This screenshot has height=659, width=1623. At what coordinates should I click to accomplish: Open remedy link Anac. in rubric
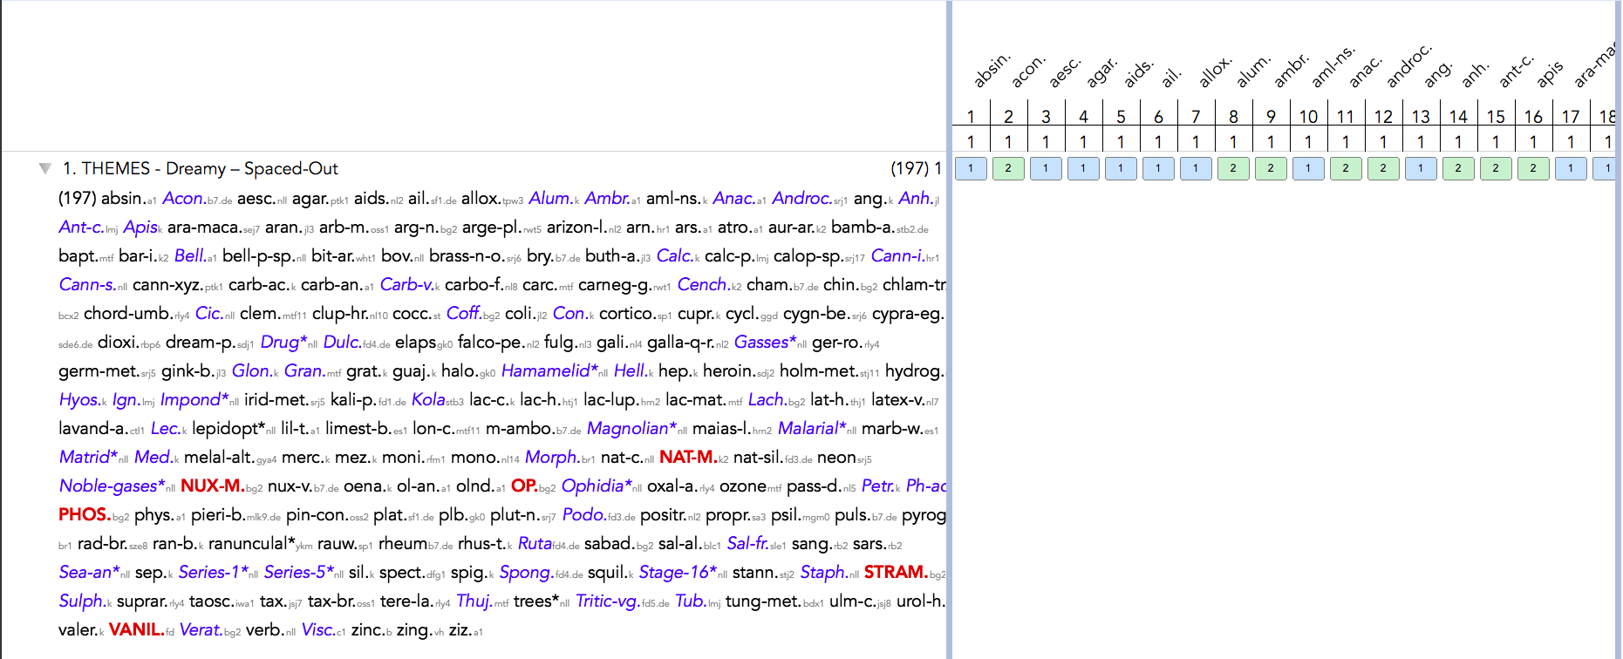(x=734, y=198)
